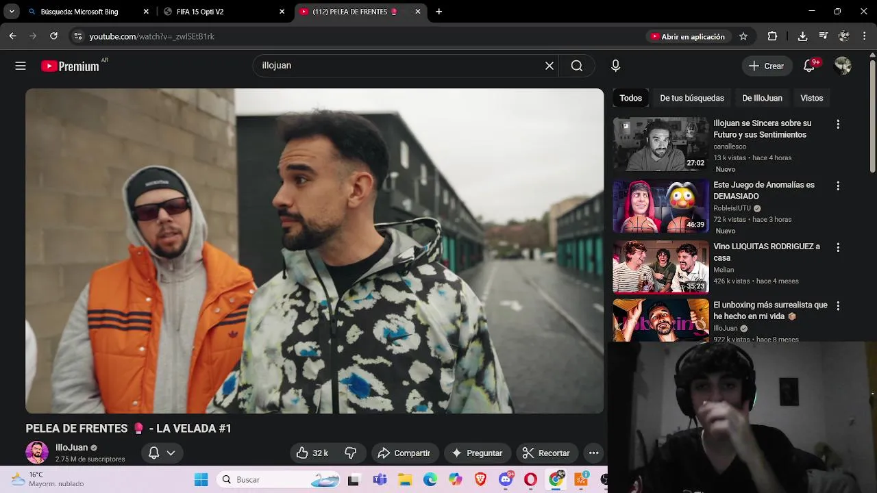Go back in browser history
Screen dimensions: 877x493
[12, 36]
